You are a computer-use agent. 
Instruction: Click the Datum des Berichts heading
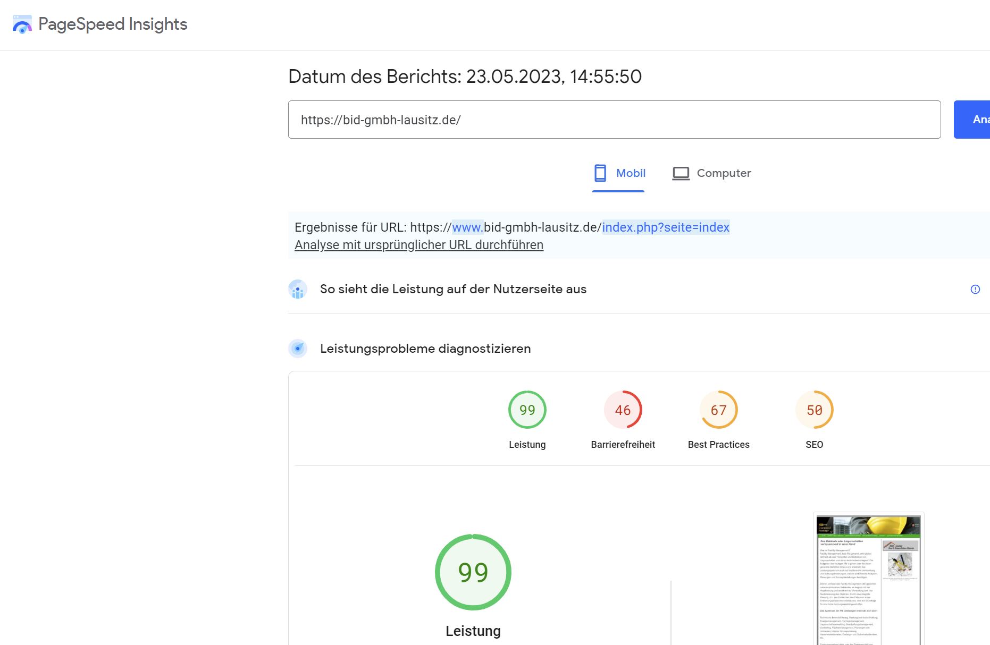(x=465, y=77)
